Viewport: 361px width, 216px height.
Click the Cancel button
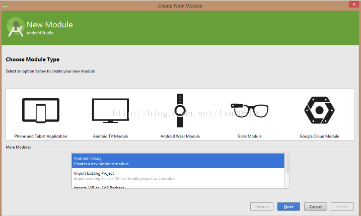315,206
